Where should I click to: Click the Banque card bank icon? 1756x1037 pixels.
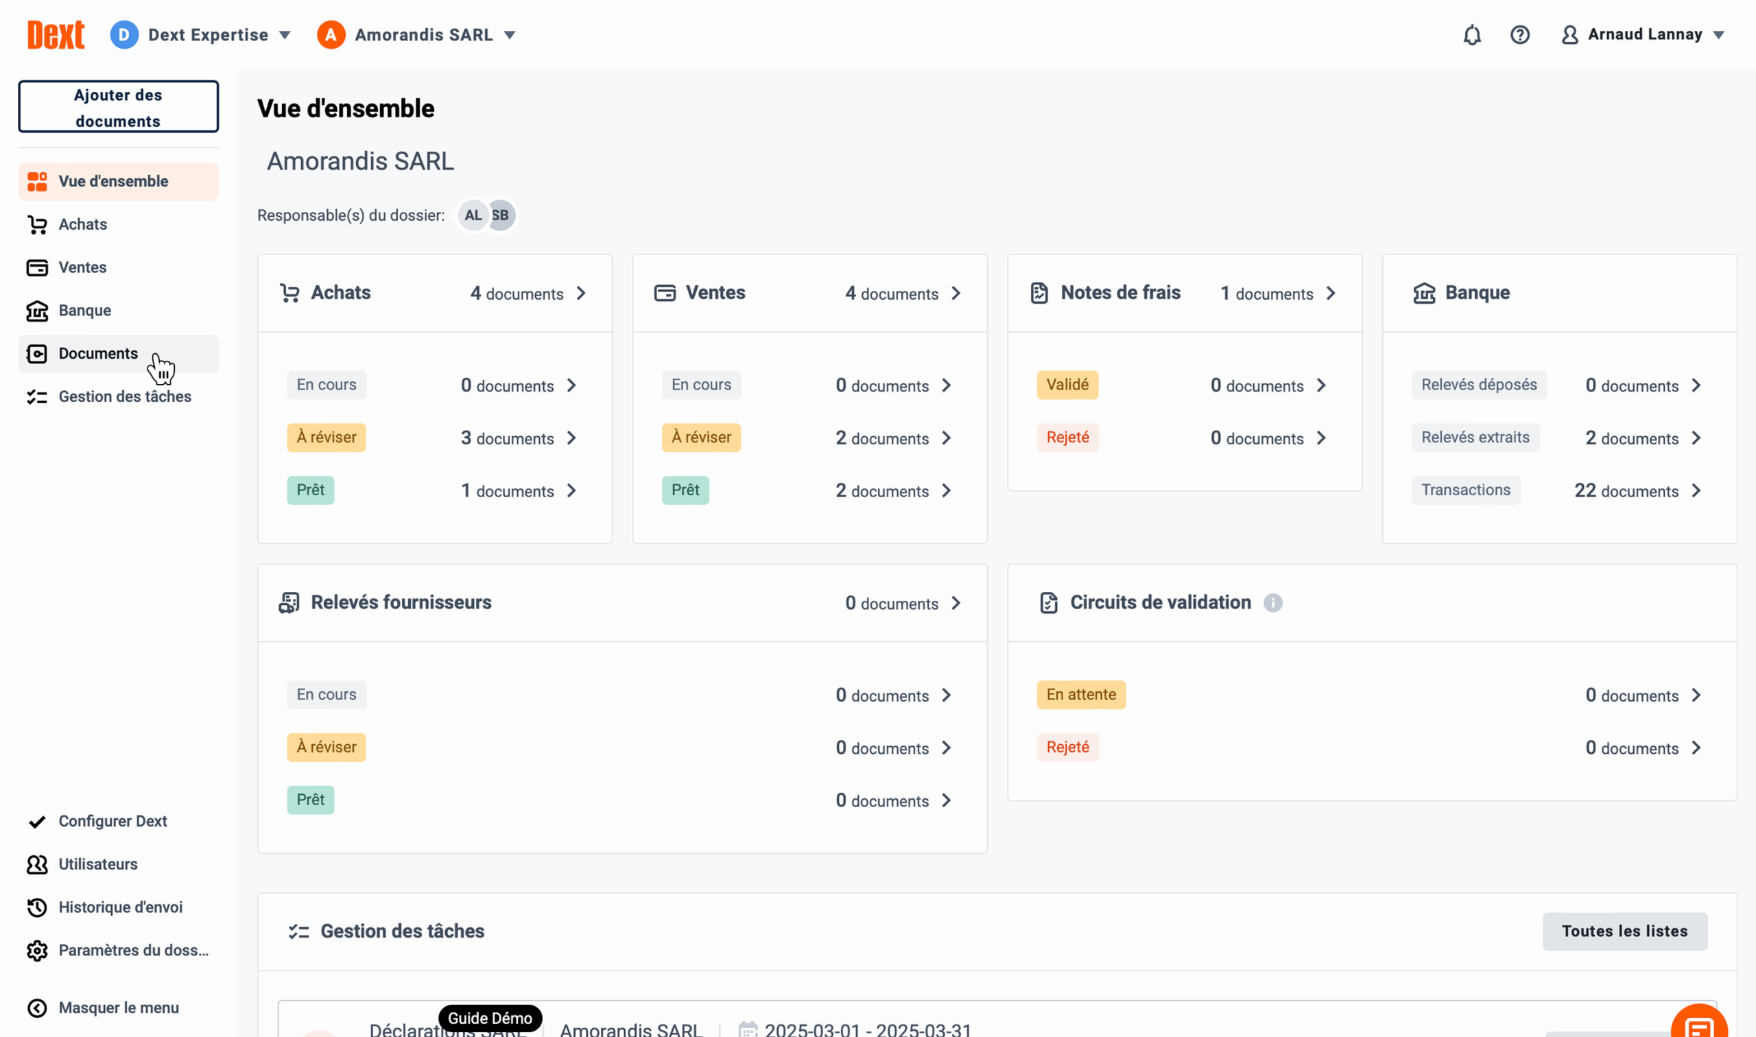point(1424,293)
